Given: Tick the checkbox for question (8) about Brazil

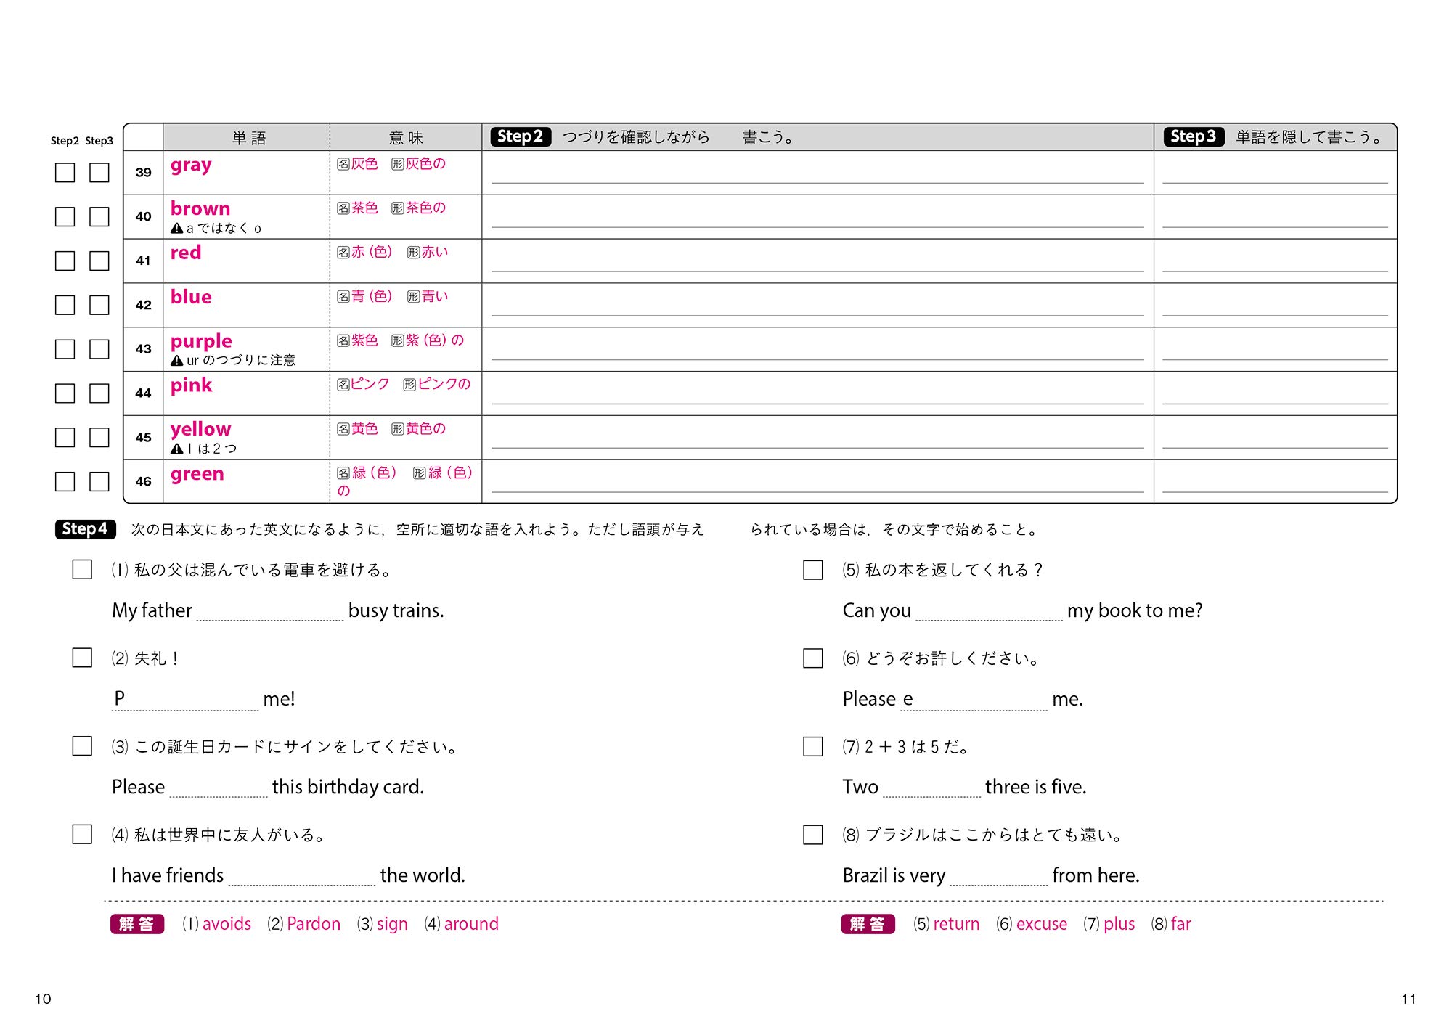Looking at the screenshot, I should click(812, 834).
